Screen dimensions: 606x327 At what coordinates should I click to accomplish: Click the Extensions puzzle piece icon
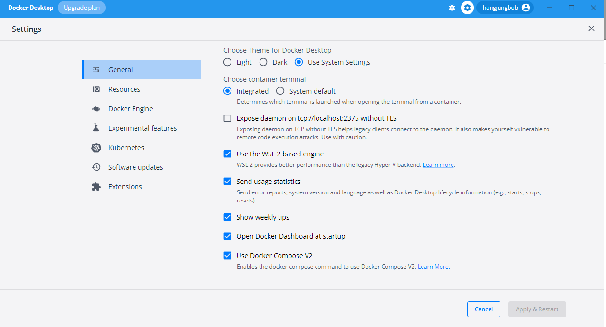96,186
